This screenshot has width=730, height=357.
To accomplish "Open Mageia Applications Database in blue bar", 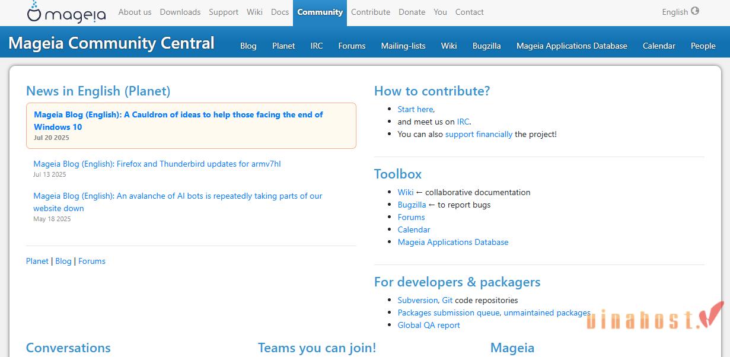I will [x=572, y=46].
